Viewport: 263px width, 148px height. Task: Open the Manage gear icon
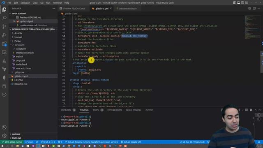tap(4, 136)
